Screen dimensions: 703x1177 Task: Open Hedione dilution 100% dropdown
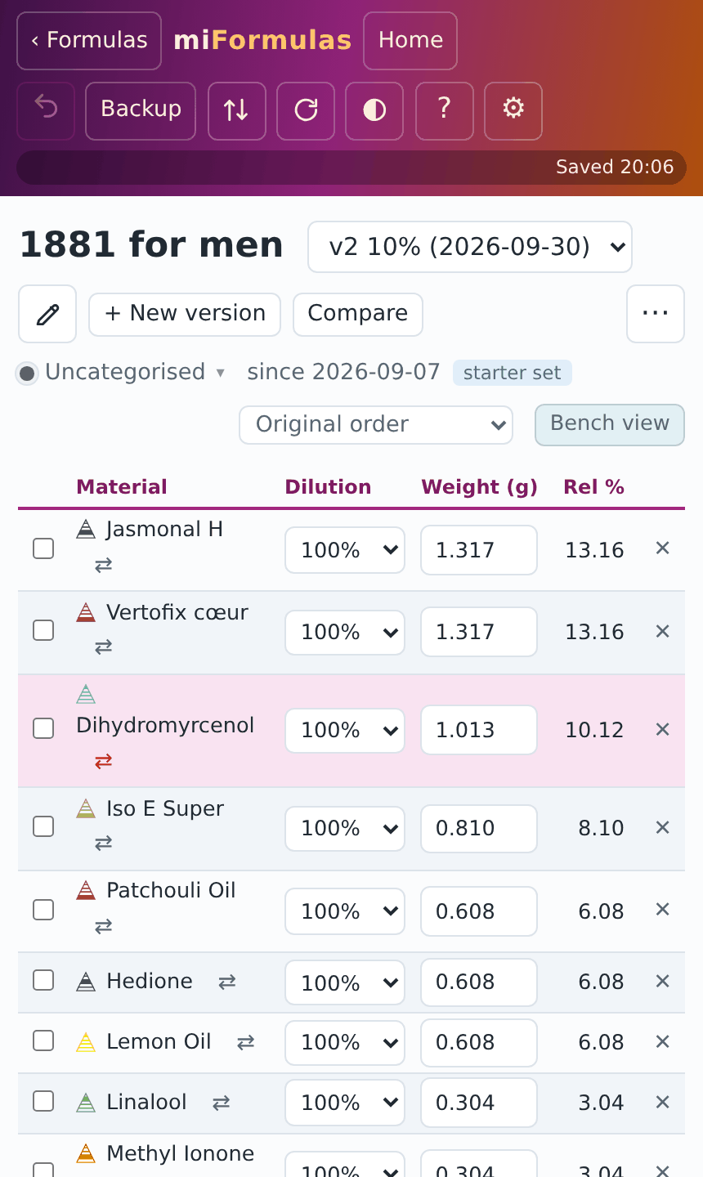(x=345, y=982)
